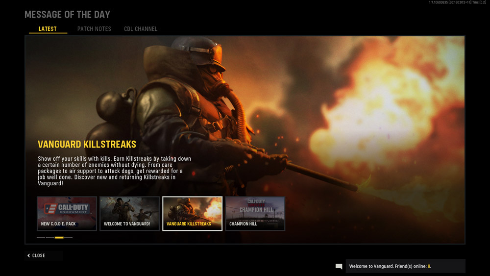The width and height of the screenshot is (490, 276).
Task: Go to the fourth page indicator dash
Action: coord(69,238)
